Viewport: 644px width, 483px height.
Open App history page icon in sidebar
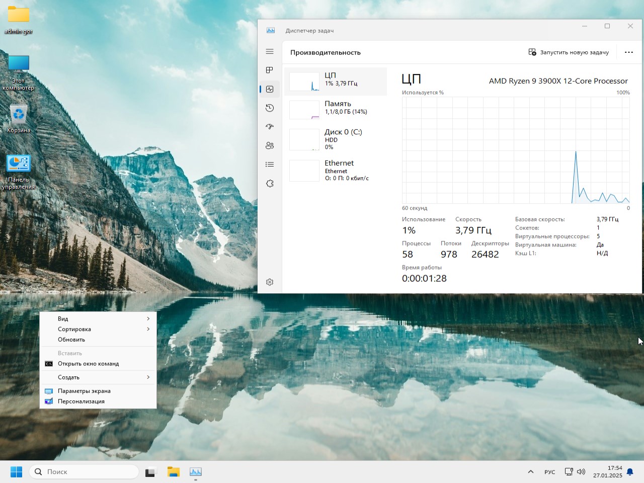[x=270, y=108]
